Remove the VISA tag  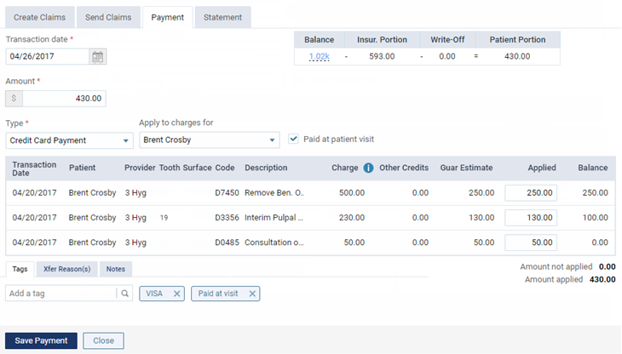coord(177,294)
